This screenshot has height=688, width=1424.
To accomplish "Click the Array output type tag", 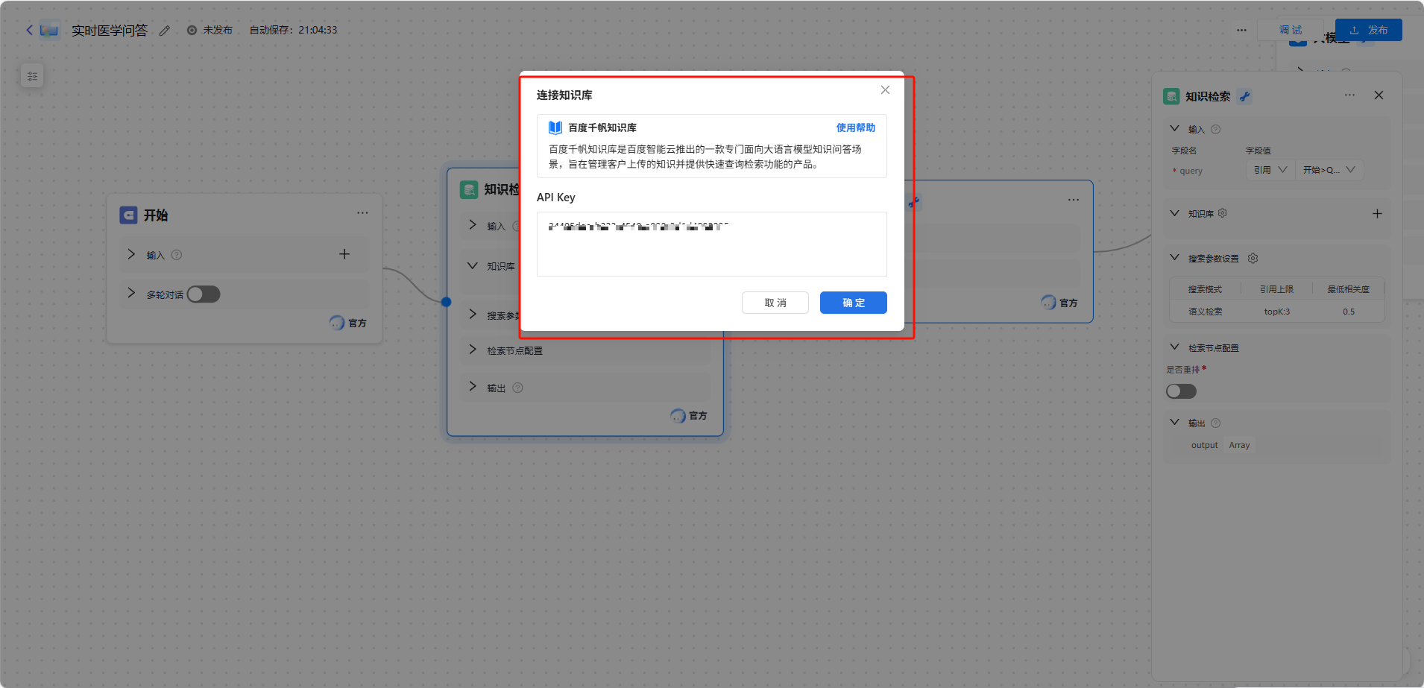I will pos(1239,445).
